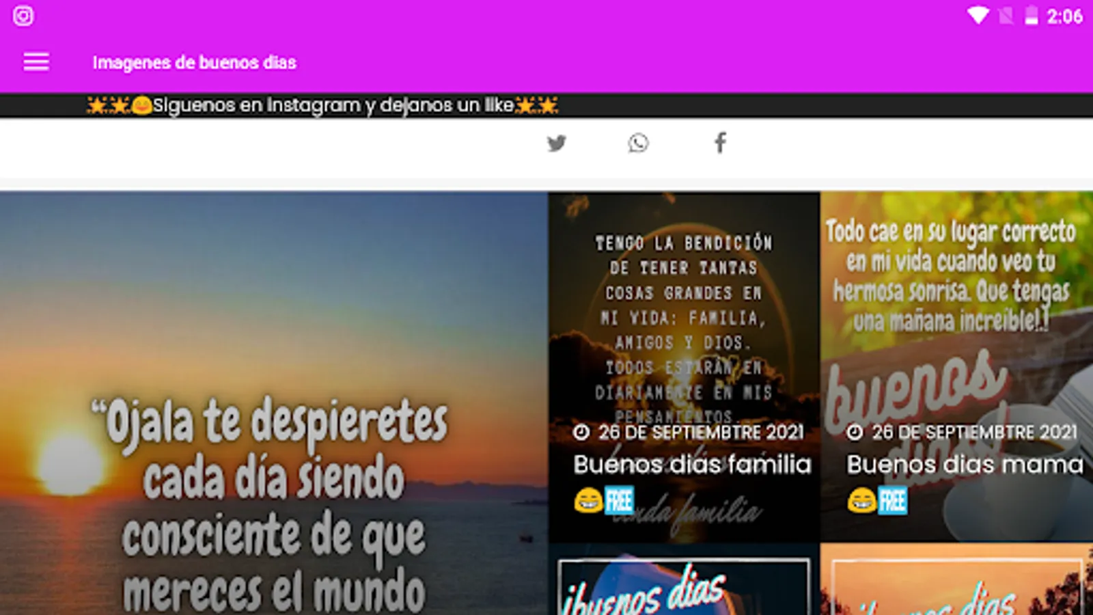Tap the FREE badge on Buenos días familia card
This screenshot has height=615, width=1093.
click(x=619, y=501)
